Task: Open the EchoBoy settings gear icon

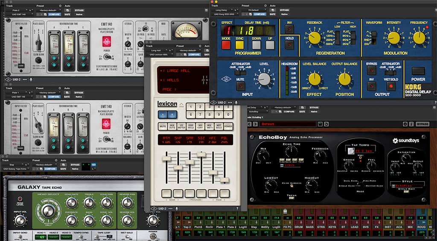Action: [405, 124]
